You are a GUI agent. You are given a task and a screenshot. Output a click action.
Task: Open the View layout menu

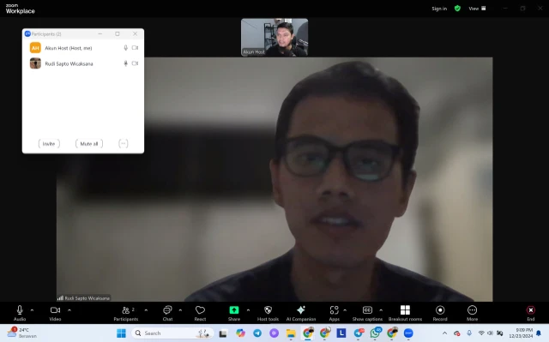(477, 9)
